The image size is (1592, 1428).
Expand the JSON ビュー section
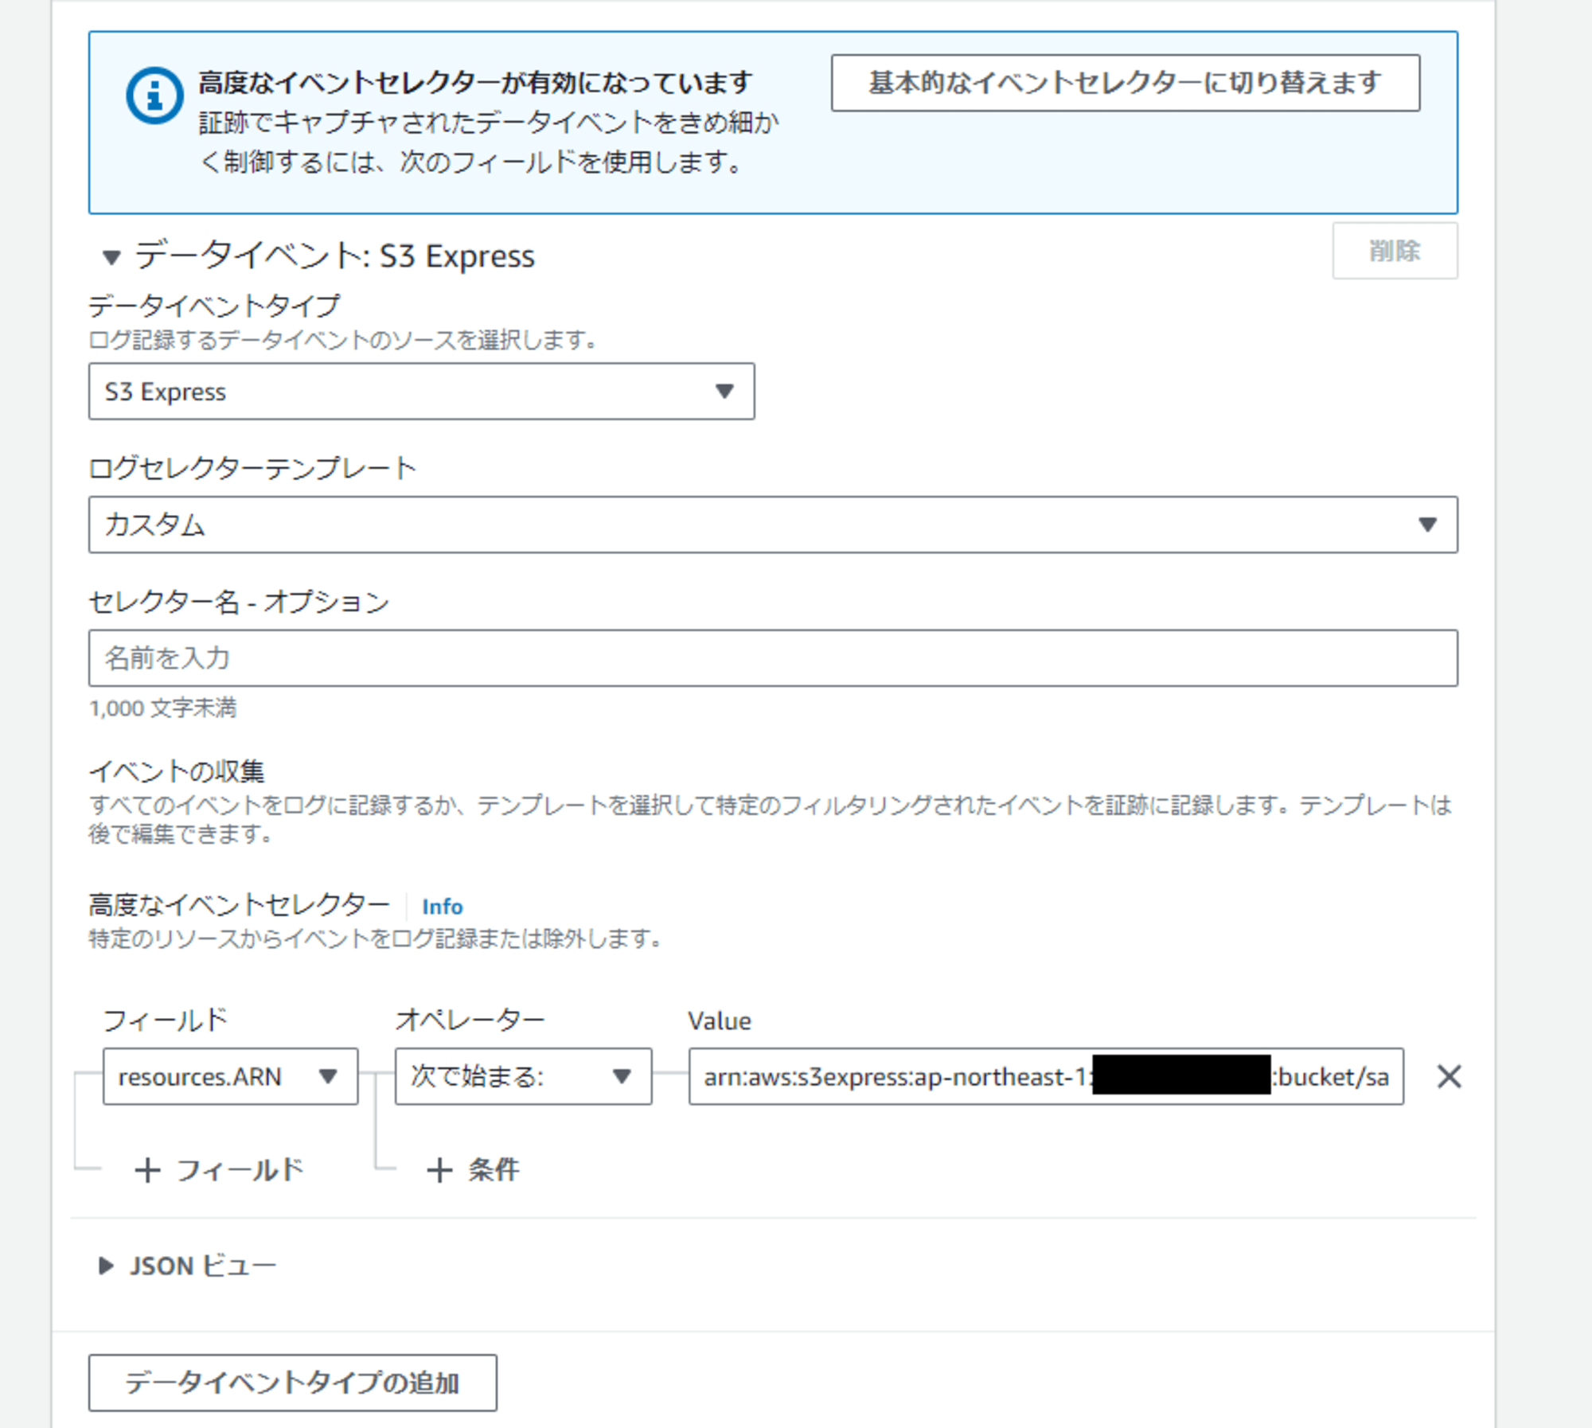point(186,1266)
